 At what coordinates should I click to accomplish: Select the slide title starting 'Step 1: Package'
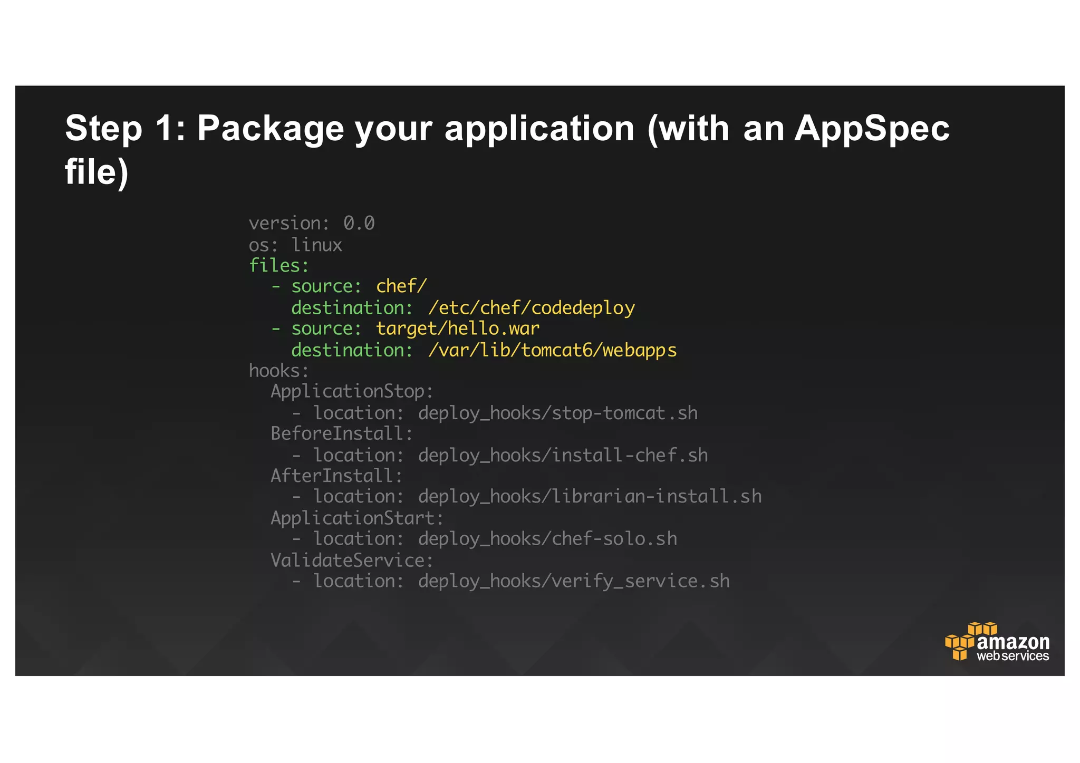[507, 150]
